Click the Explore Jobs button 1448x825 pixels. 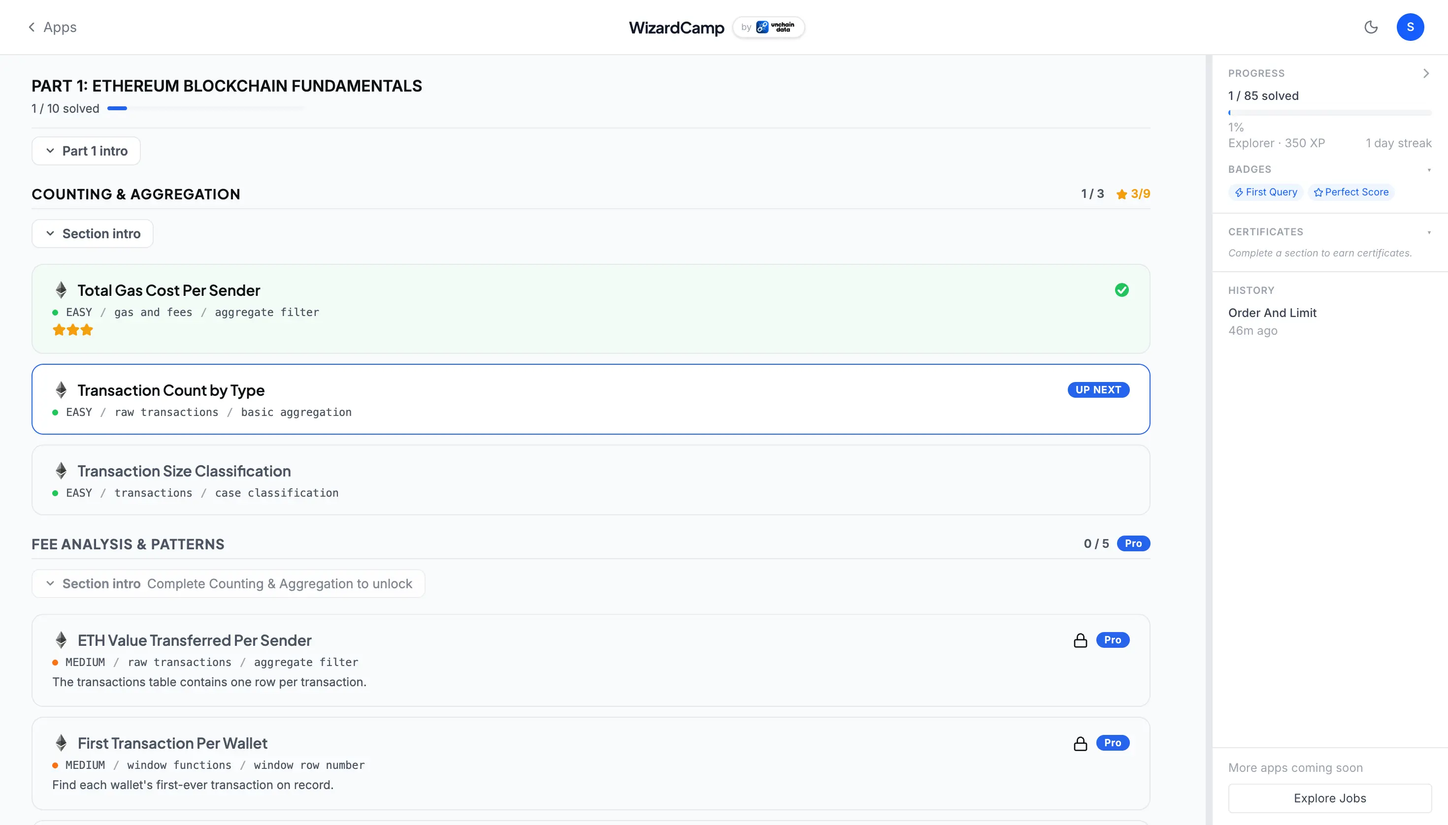click(1329, 798)
